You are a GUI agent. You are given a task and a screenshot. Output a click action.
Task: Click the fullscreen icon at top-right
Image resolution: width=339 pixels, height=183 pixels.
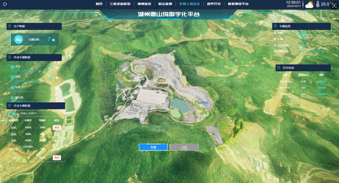(335, 6)
